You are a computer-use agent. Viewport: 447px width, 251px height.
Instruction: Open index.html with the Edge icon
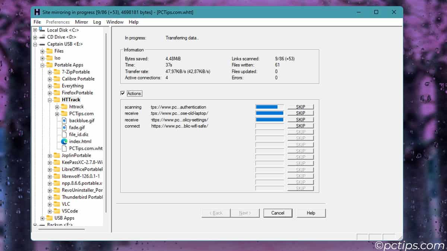pos(64,141)
